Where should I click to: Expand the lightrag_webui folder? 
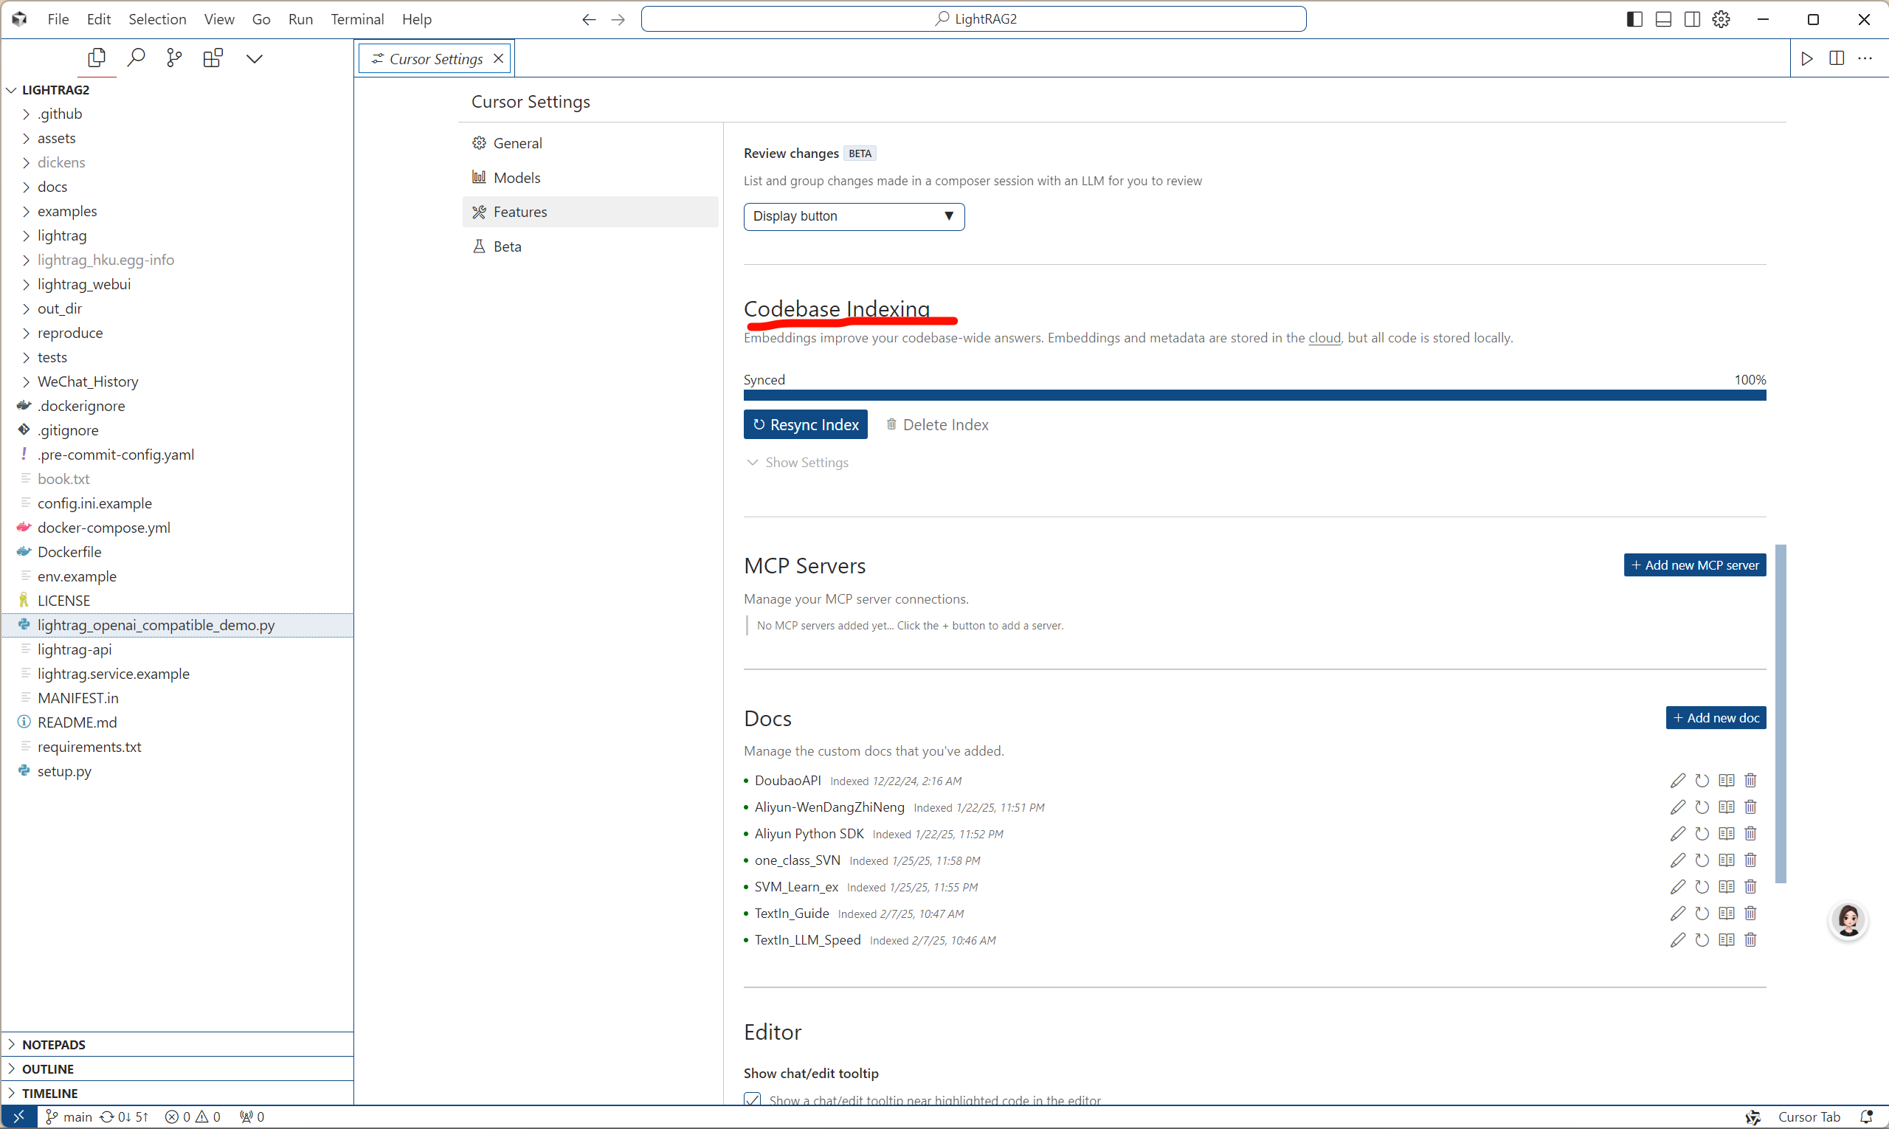(x=83, y=284)
